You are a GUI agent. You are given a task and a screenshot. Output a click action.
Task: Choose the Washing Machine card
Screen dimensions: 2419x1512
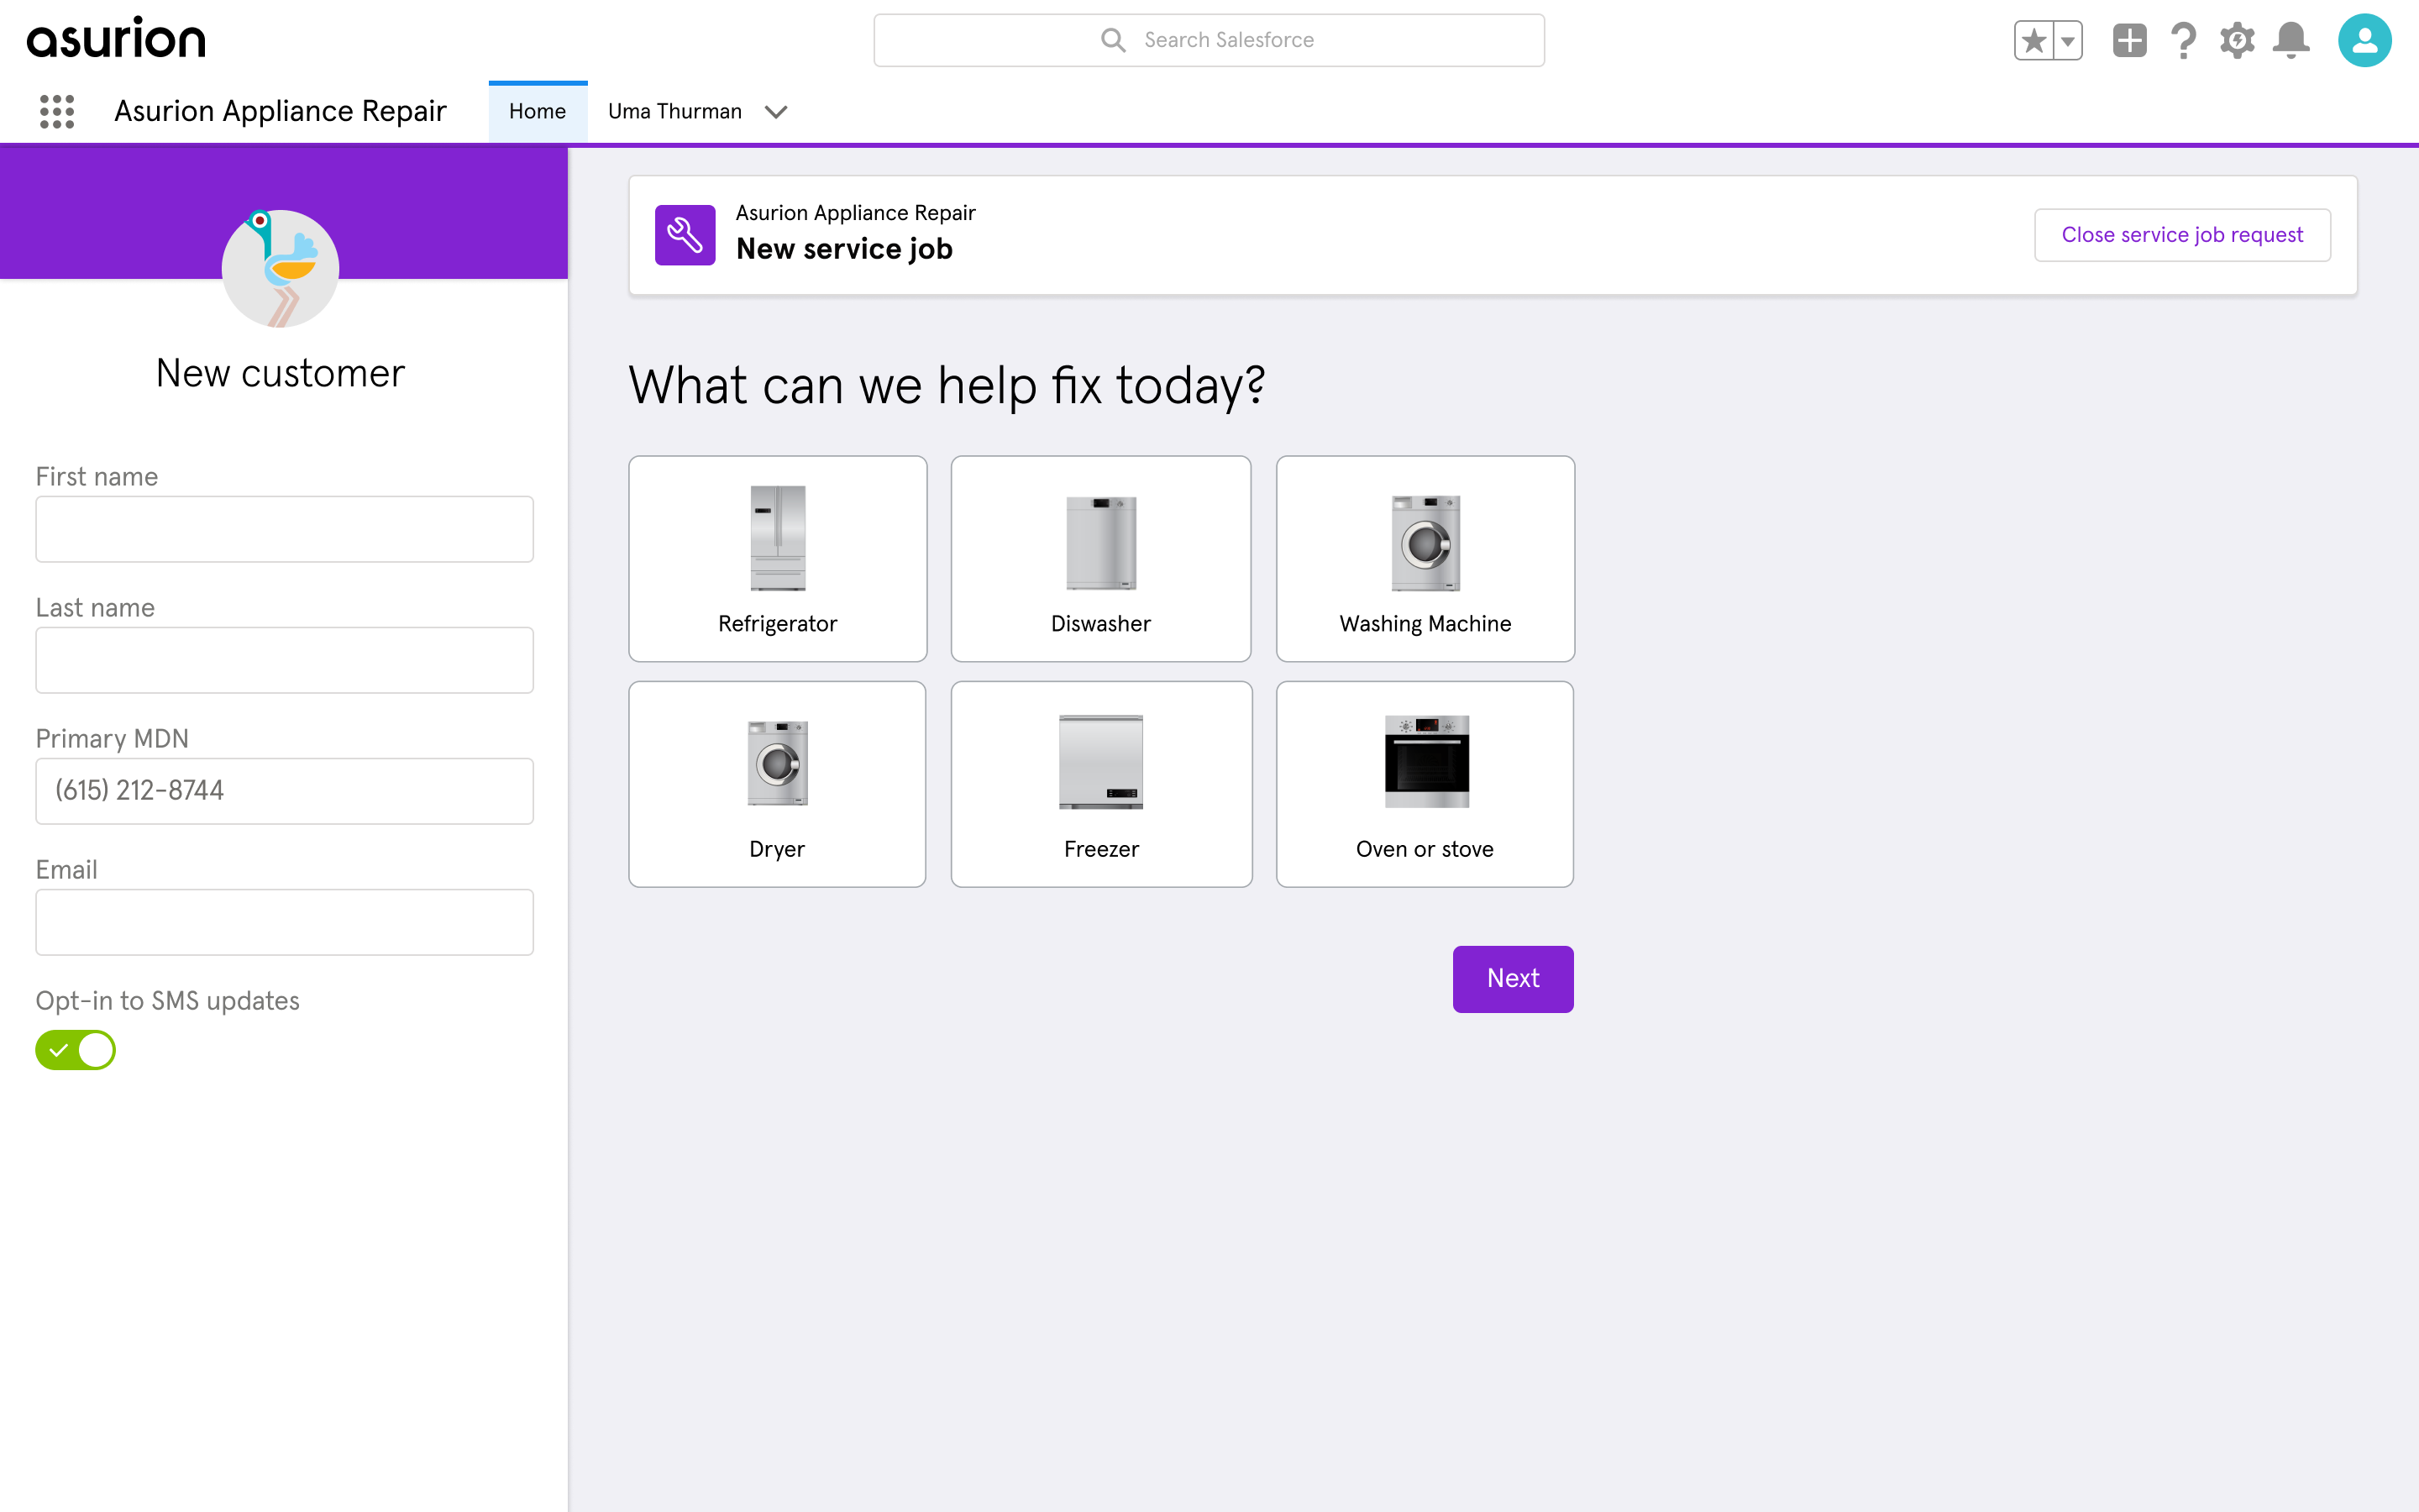point(1425,558)
